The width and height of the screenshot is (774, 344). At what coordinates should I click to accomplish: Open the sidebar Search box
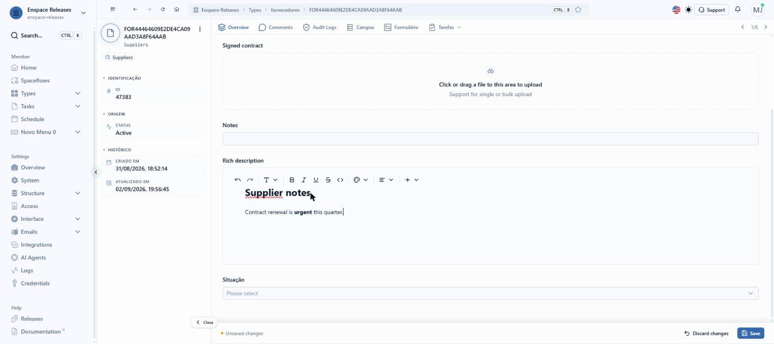46,35
